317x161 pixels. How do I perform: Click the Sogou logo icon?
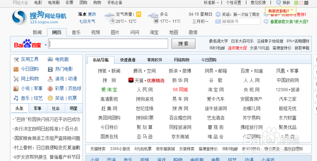pyautogui.click(x=19, y=17)
